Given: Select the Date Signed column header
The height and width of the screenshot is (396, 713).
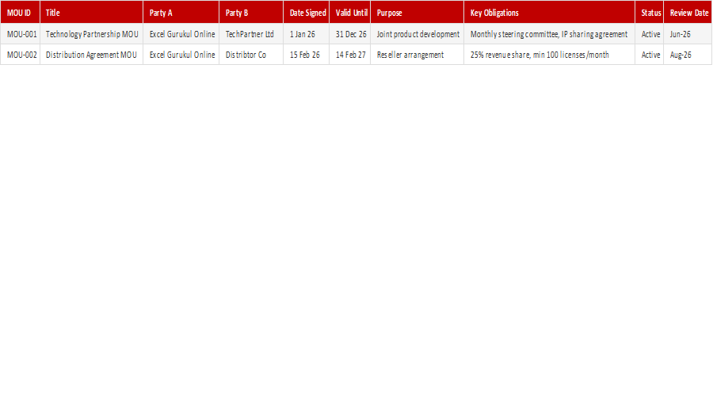Looking at the screenshot, I should [306, 12].
